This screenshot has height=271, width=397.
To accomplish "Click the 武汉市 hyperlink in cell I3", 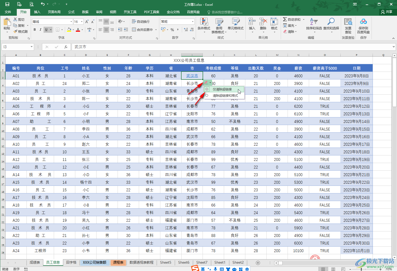I will [192, 76].
